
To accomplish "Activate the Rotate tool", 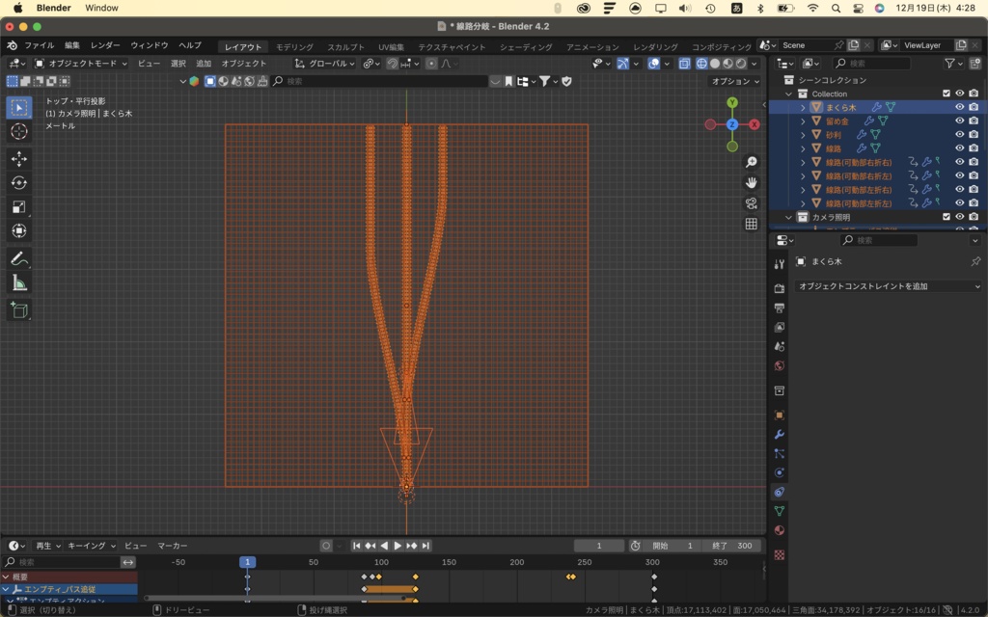I will coord(19,183).
